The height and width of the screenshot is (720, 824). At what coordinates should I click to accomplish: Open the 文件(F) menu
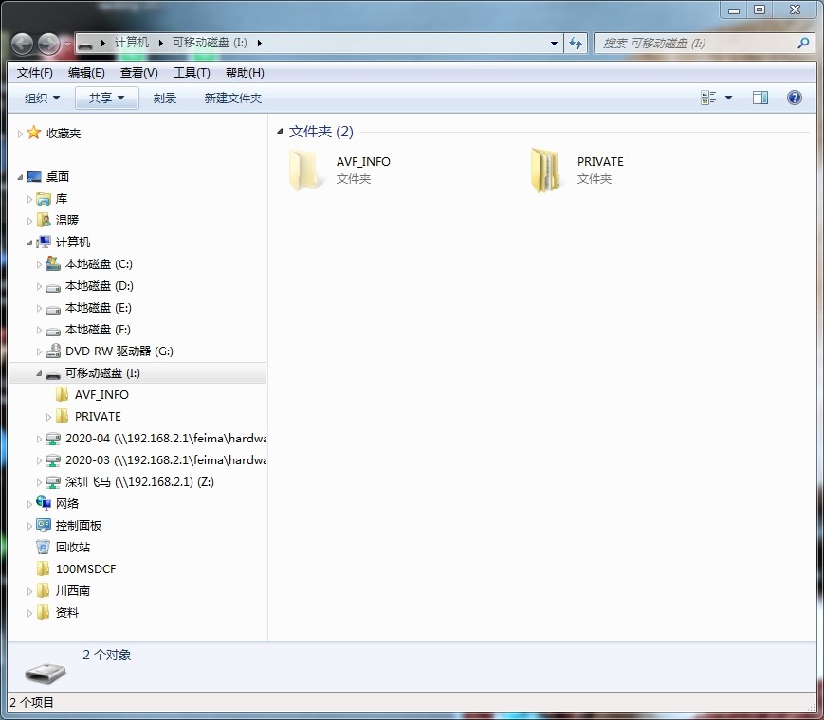(35, 72)
